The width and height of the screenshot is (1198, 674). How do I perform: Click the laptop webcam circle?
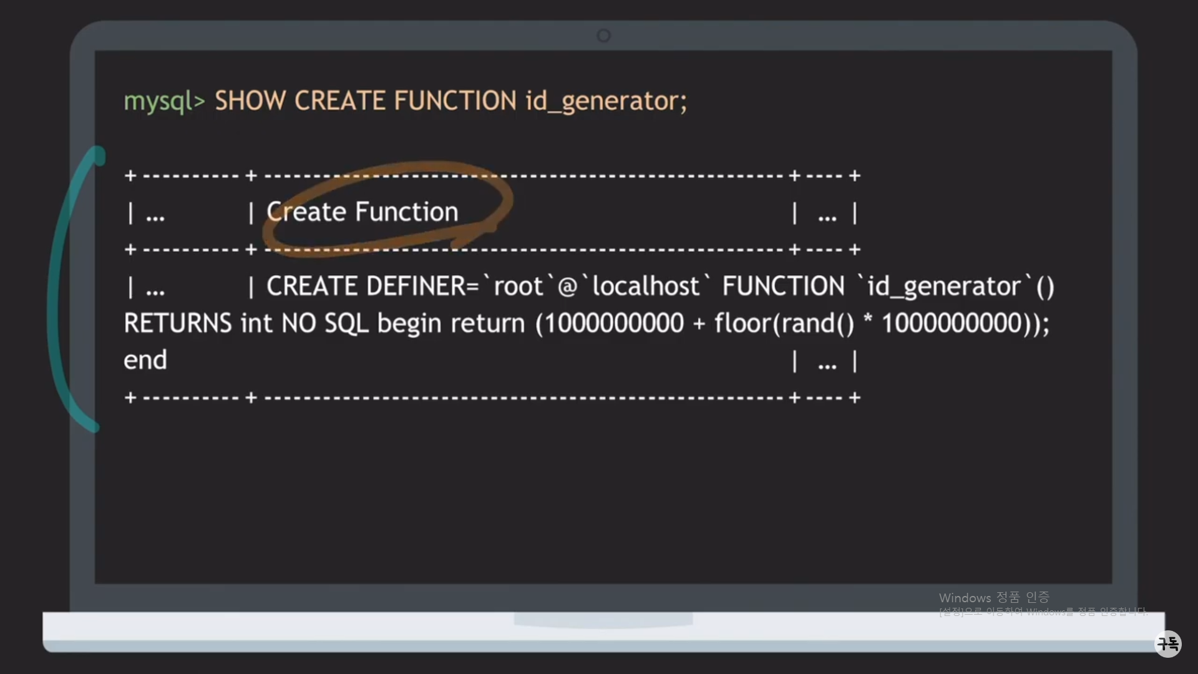click(x=603, y=36)
